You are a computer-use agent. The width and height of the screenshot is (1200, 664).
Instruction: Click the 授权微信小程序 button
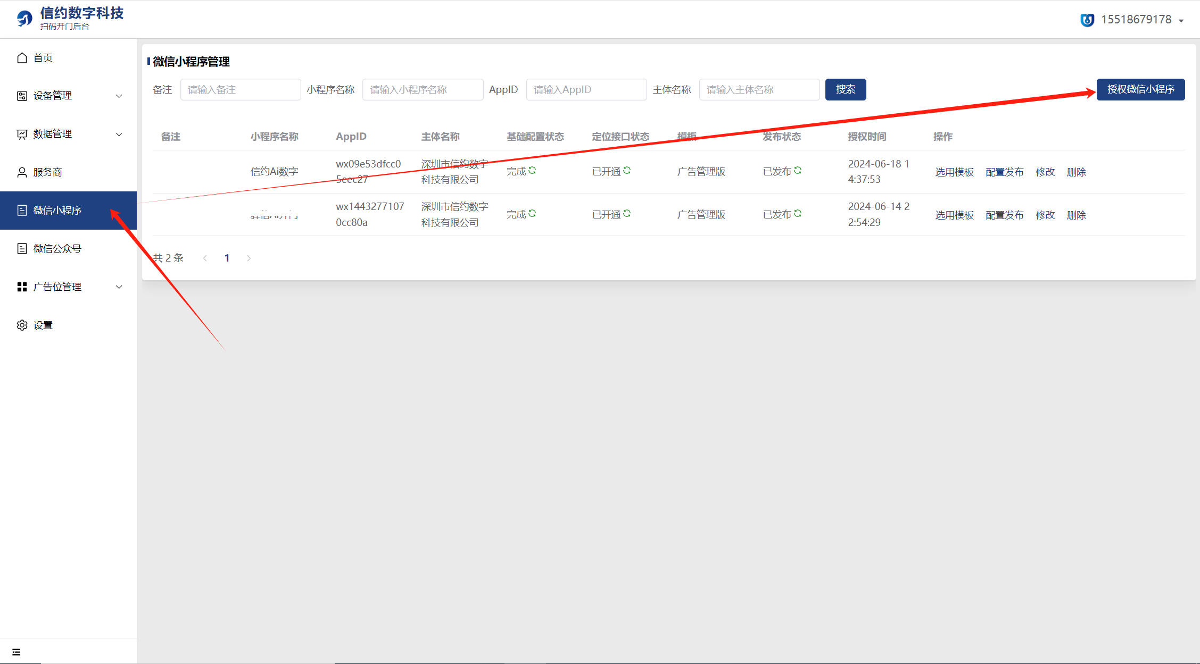click(1140, 89)
